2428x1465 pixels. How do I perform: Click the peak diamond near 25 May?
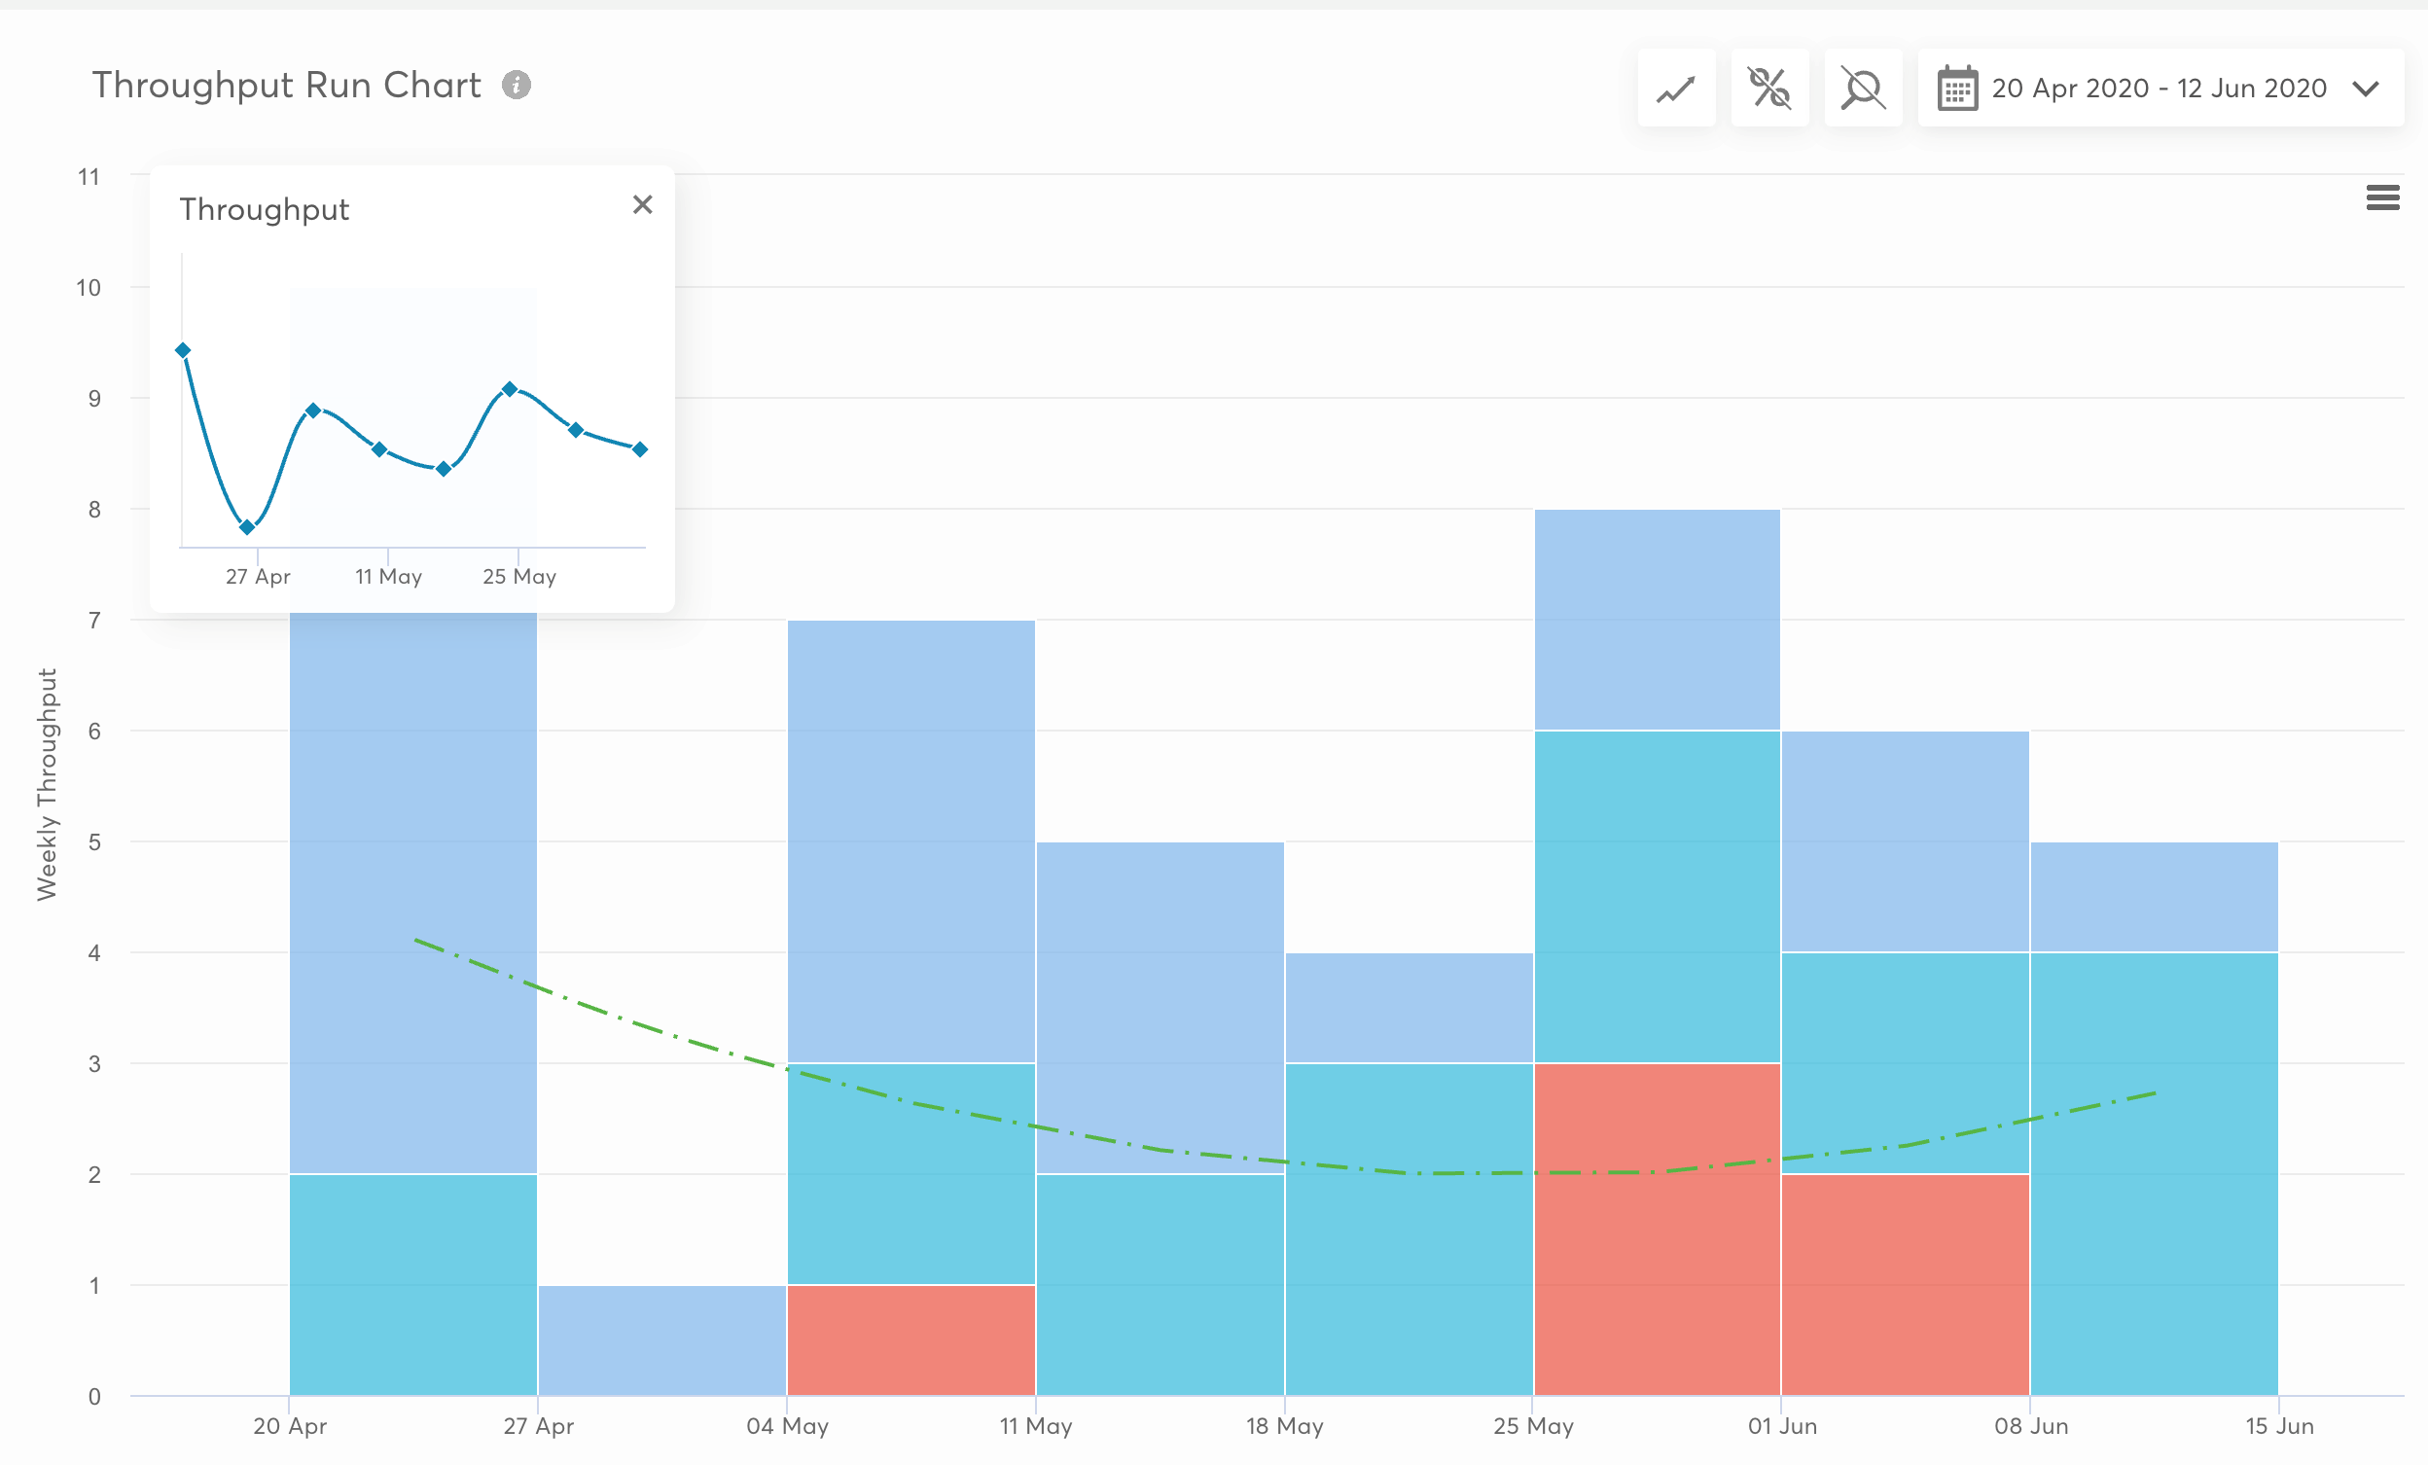(x=510, y=389)
